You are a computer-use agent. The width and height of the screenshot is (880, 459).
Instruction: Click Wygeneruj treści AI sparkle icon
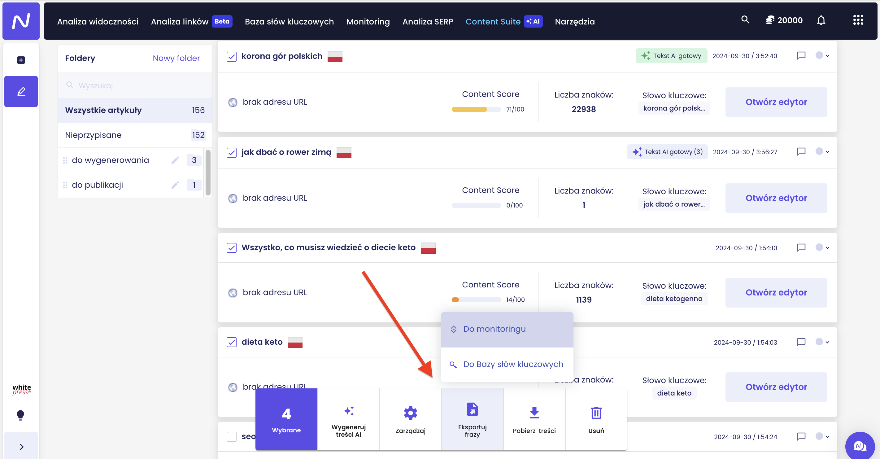point(348,411)
